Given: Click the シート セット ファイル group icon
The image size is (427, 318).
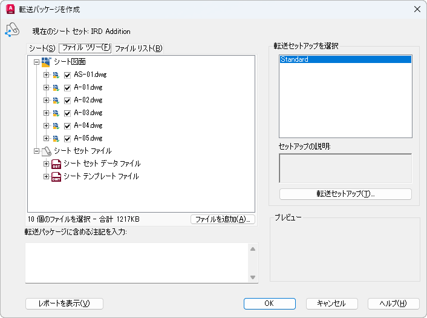Looking at the screenshot, I should tap(45, 151).
